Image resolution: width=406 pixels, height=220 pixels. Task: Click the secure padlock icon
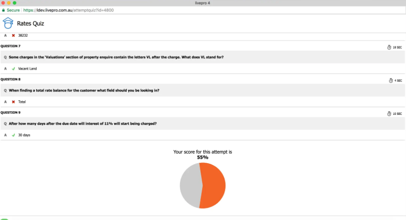point(4,10)
